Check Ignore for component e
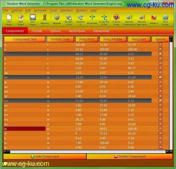Image resolution: width=176 pixels, height=169 pixels. pos(161,49)
